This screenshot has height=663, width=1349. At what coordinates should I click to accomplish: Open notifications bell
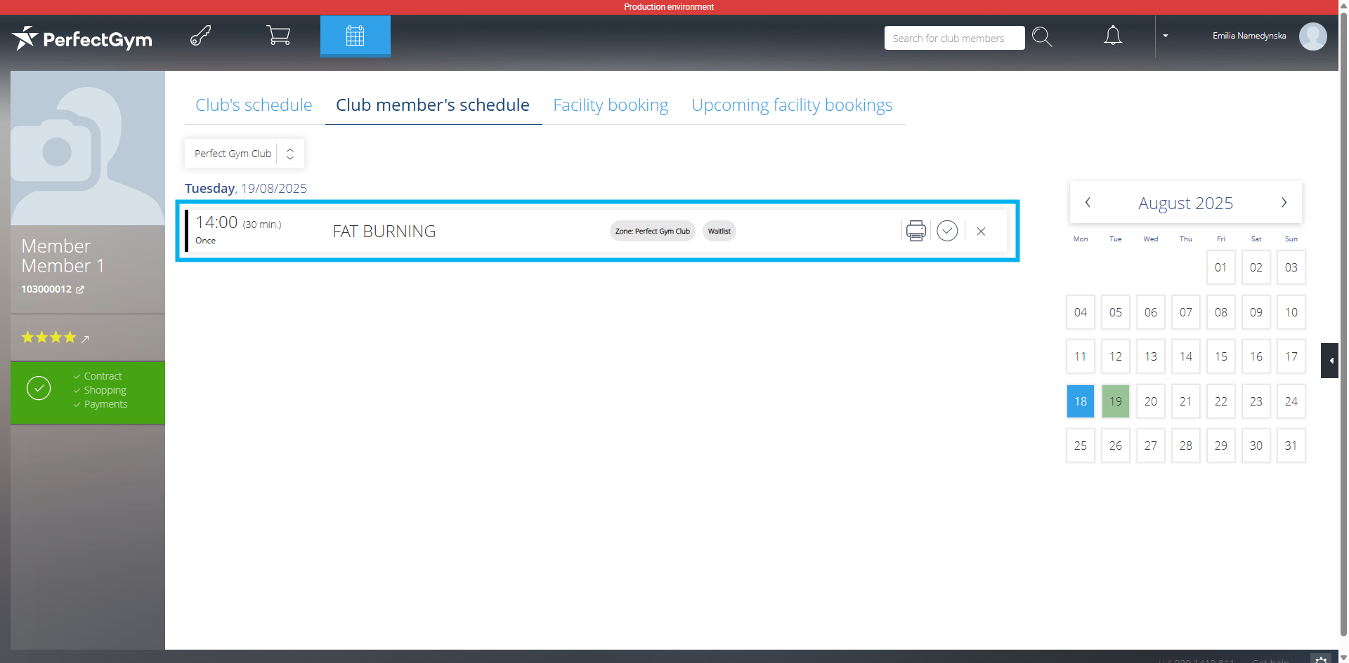(1112, 36)
